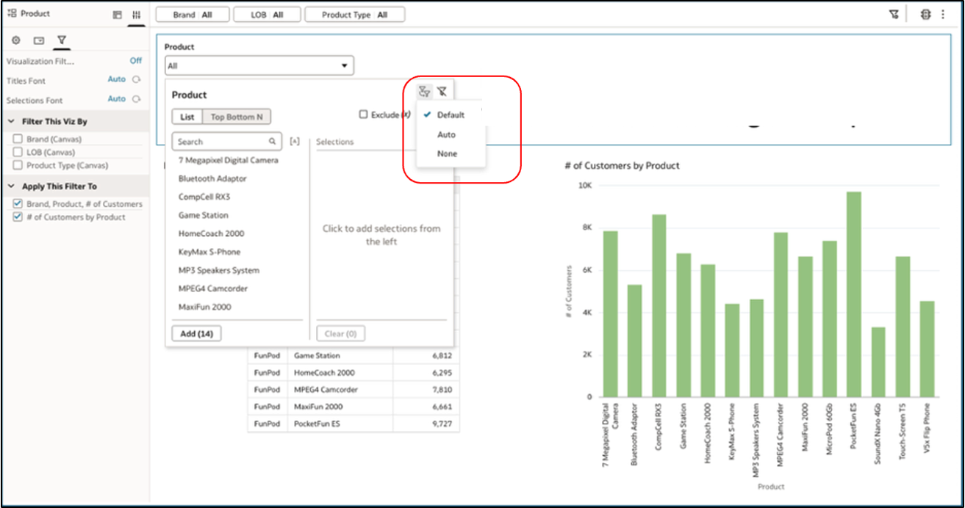Open the General gear tab in properties panel
965x508 pixels.
pyautogui.click(x=15, y=40)
